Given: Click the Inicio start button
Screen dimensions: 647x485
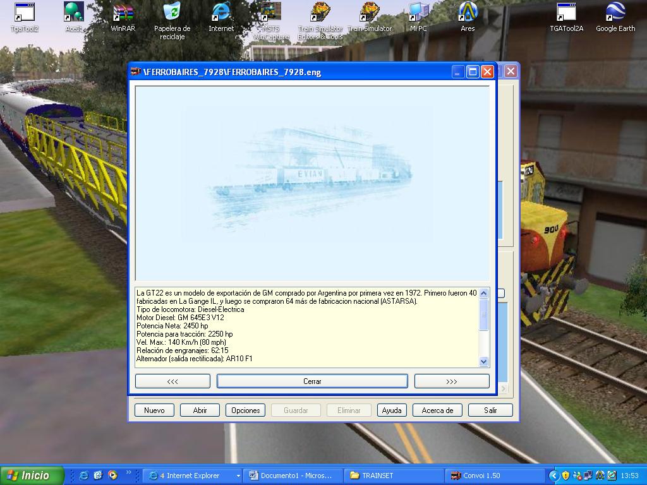Looking at the screenshot, I should tap(32, 476).
